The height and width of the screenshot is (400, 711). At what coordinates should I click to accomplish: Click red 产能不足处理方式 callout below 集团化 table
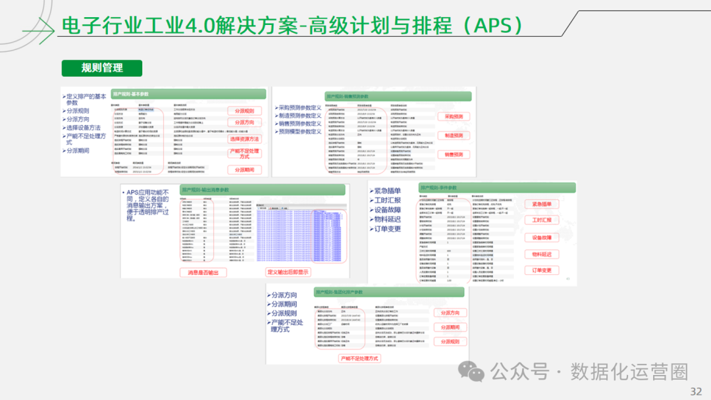pyautogui.click(x=359, y=359)
